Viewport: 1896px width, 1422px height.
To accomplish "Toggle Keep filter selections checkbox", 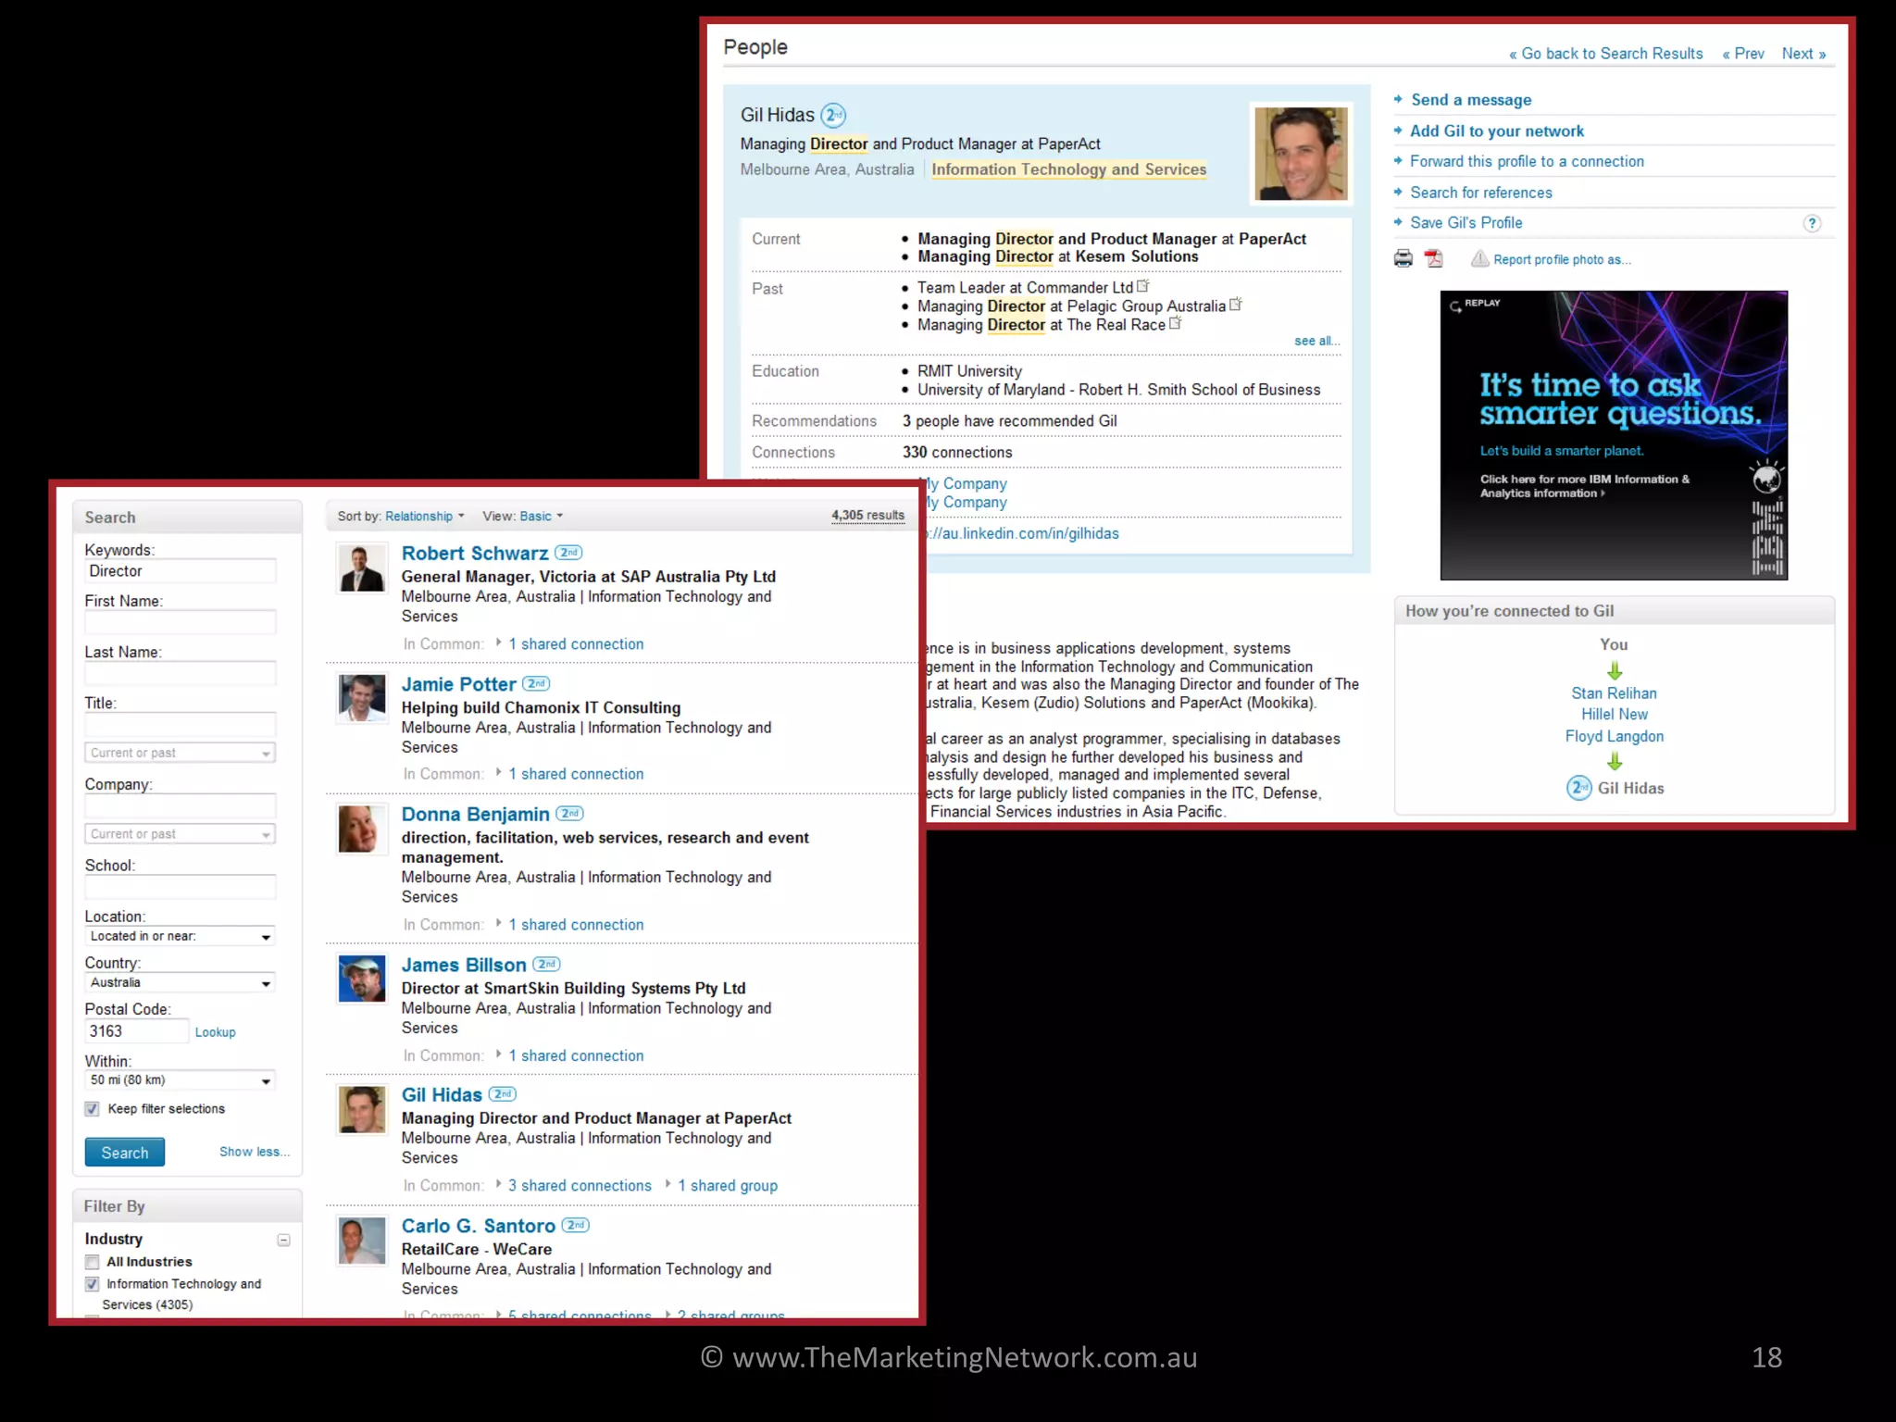I will [x=93, y=1109].
